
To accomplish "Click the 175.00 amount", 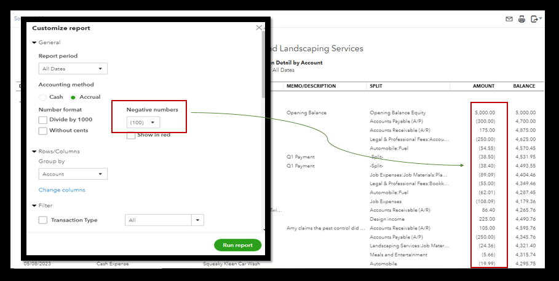I will point(487,130).
